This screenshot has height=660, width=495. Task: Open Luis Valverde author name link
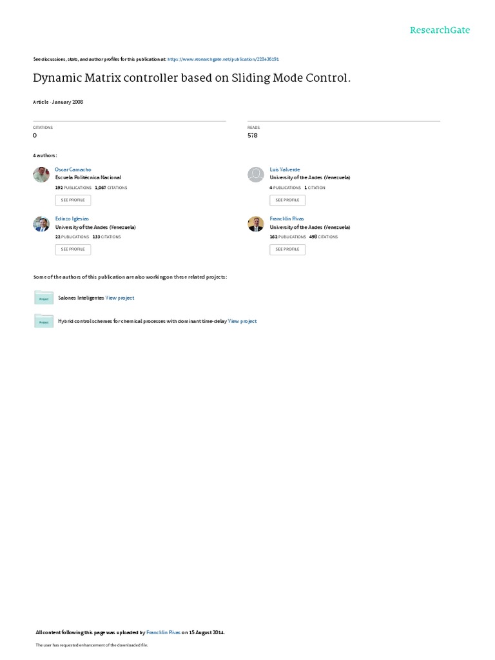(x=285, y=170)
